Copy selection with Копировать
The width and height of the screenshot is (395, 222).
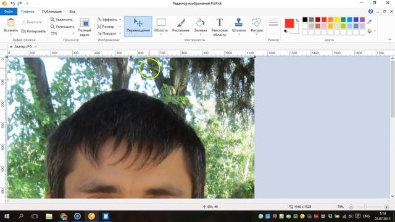[33, 31]
